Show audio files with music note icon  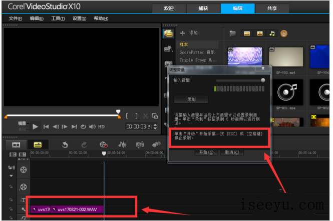[272, 33]
